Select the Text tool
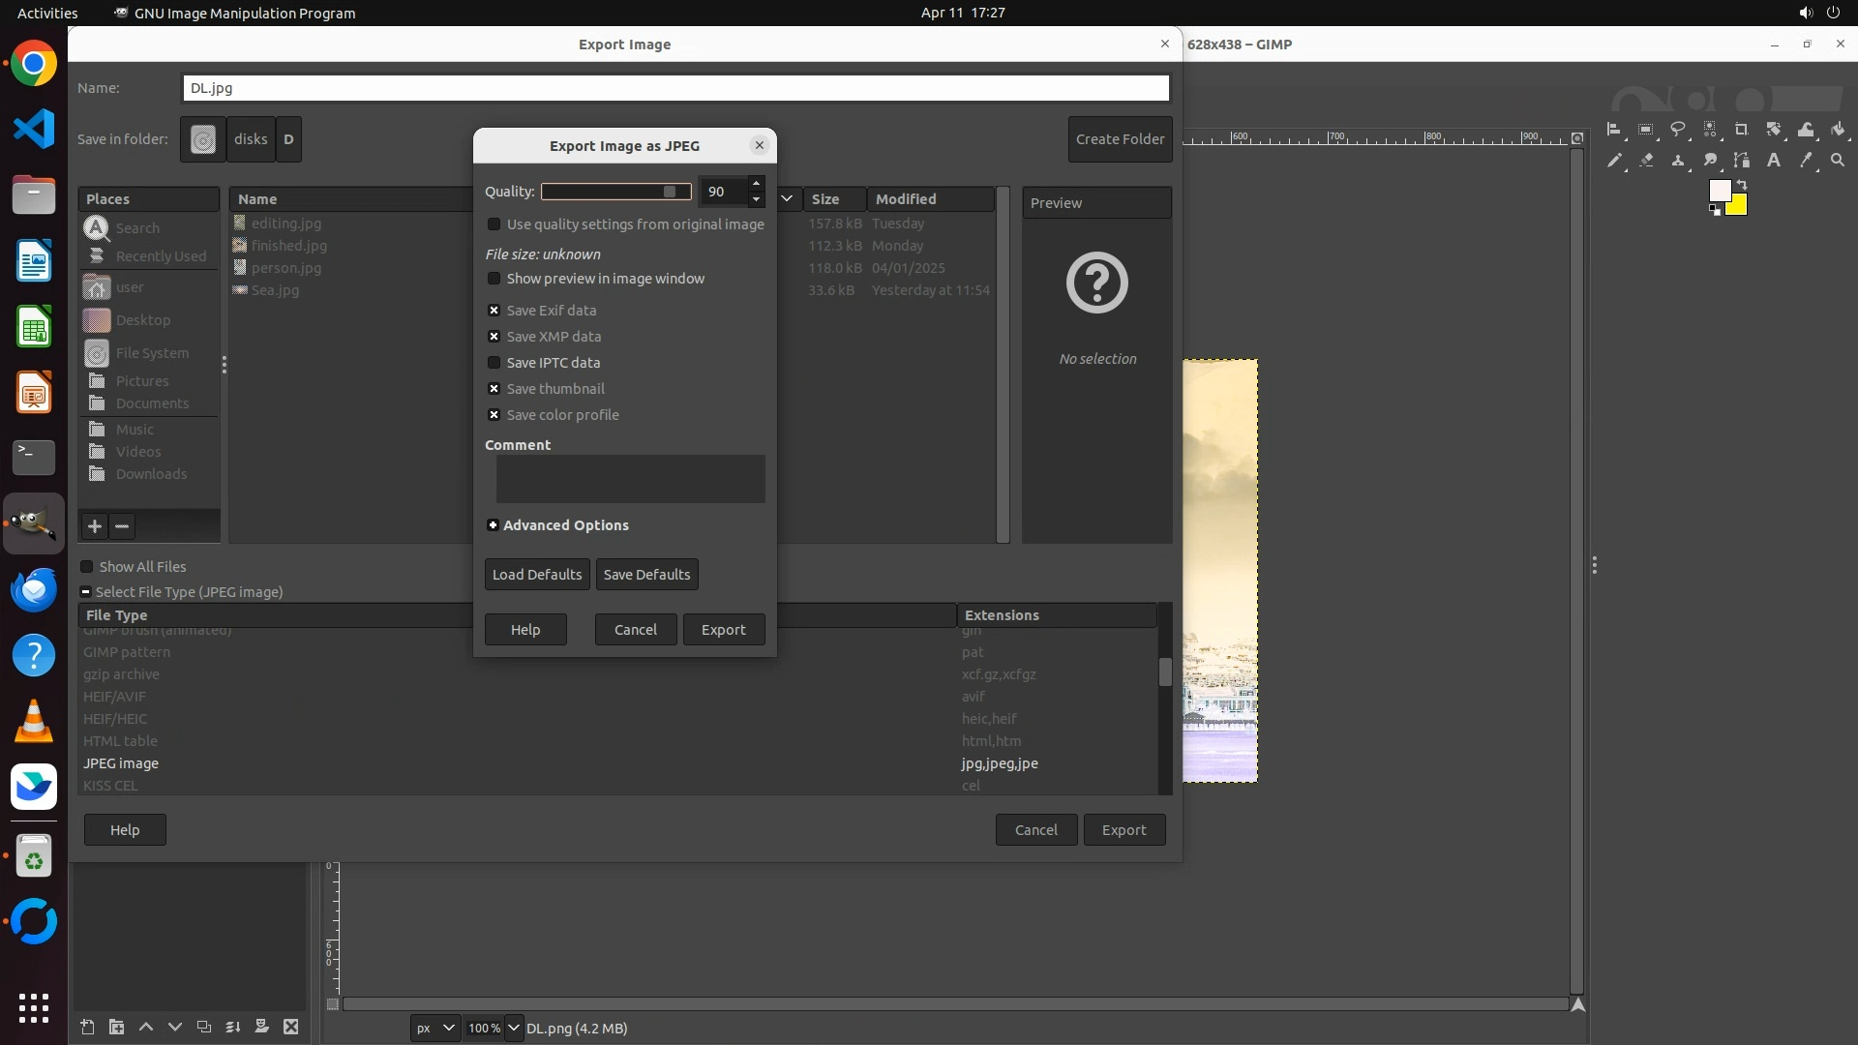 click(1774, 161)
